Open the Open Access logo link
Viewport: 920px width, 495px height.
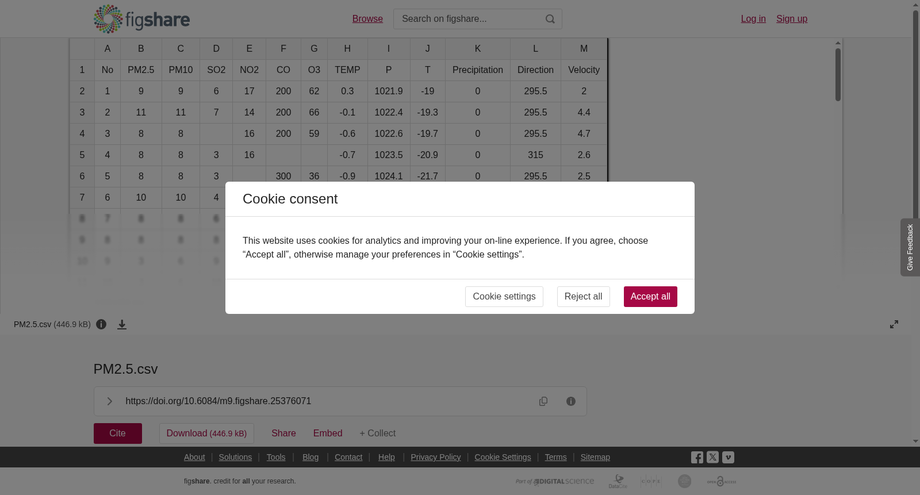click(722, 481)
